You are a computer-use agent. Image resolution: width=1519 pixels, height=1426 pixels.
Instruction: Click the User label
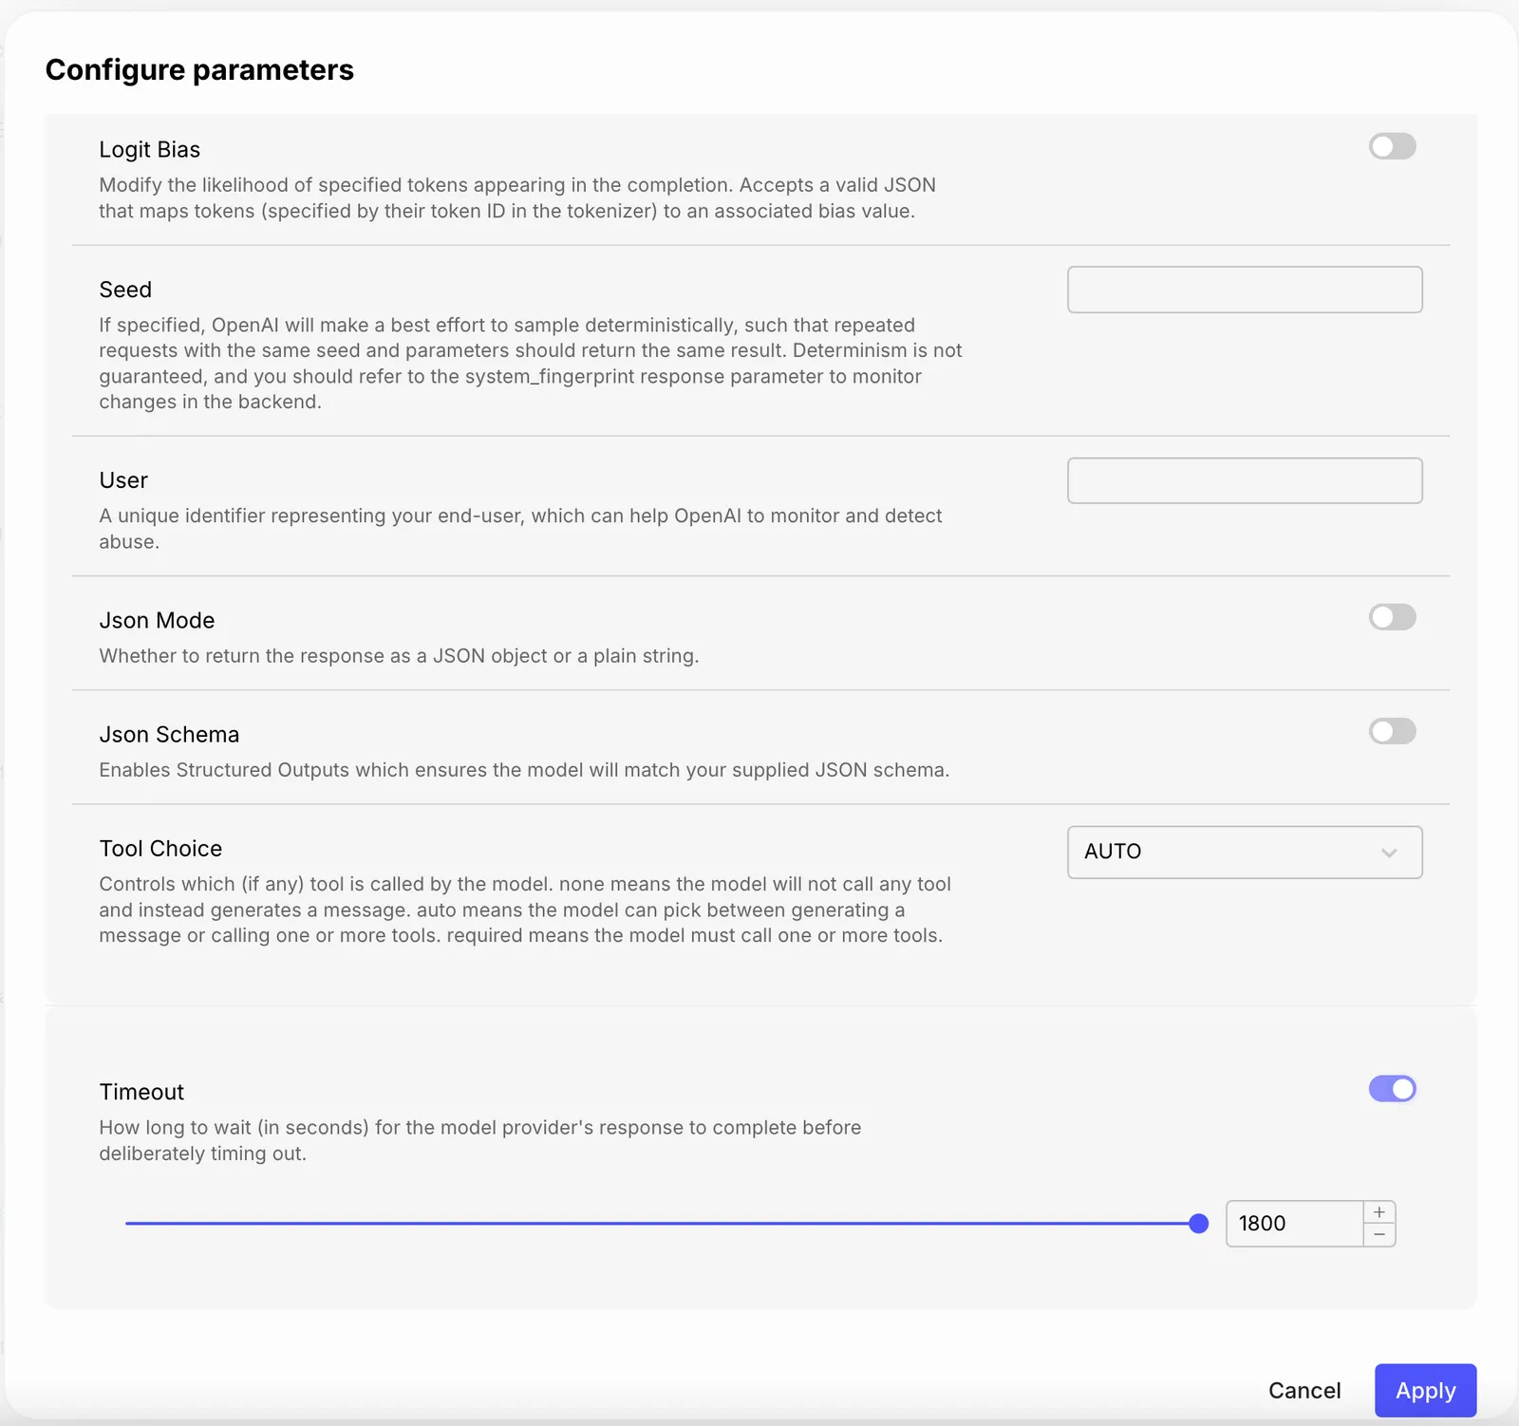123,480
